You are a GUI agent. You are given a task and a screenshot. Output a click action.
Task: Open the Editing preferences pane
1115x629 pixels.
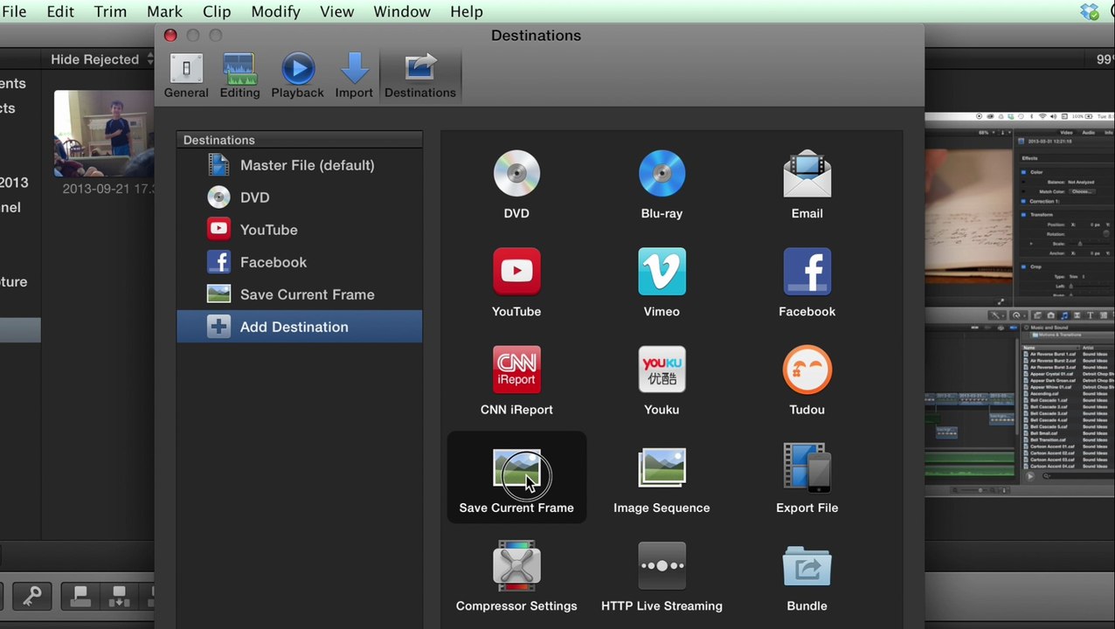(239, 76)
